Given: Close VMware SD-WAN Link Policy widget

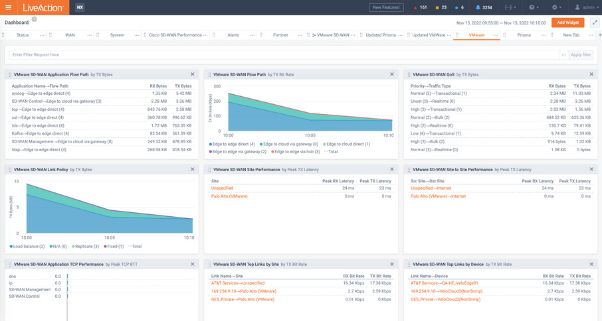Looking at the screenshot, I should pos(192,169).
